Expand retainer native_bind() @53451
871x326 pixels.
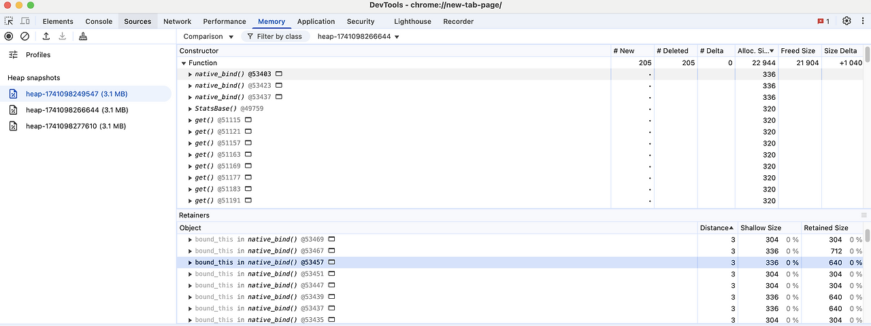(191, 274)
